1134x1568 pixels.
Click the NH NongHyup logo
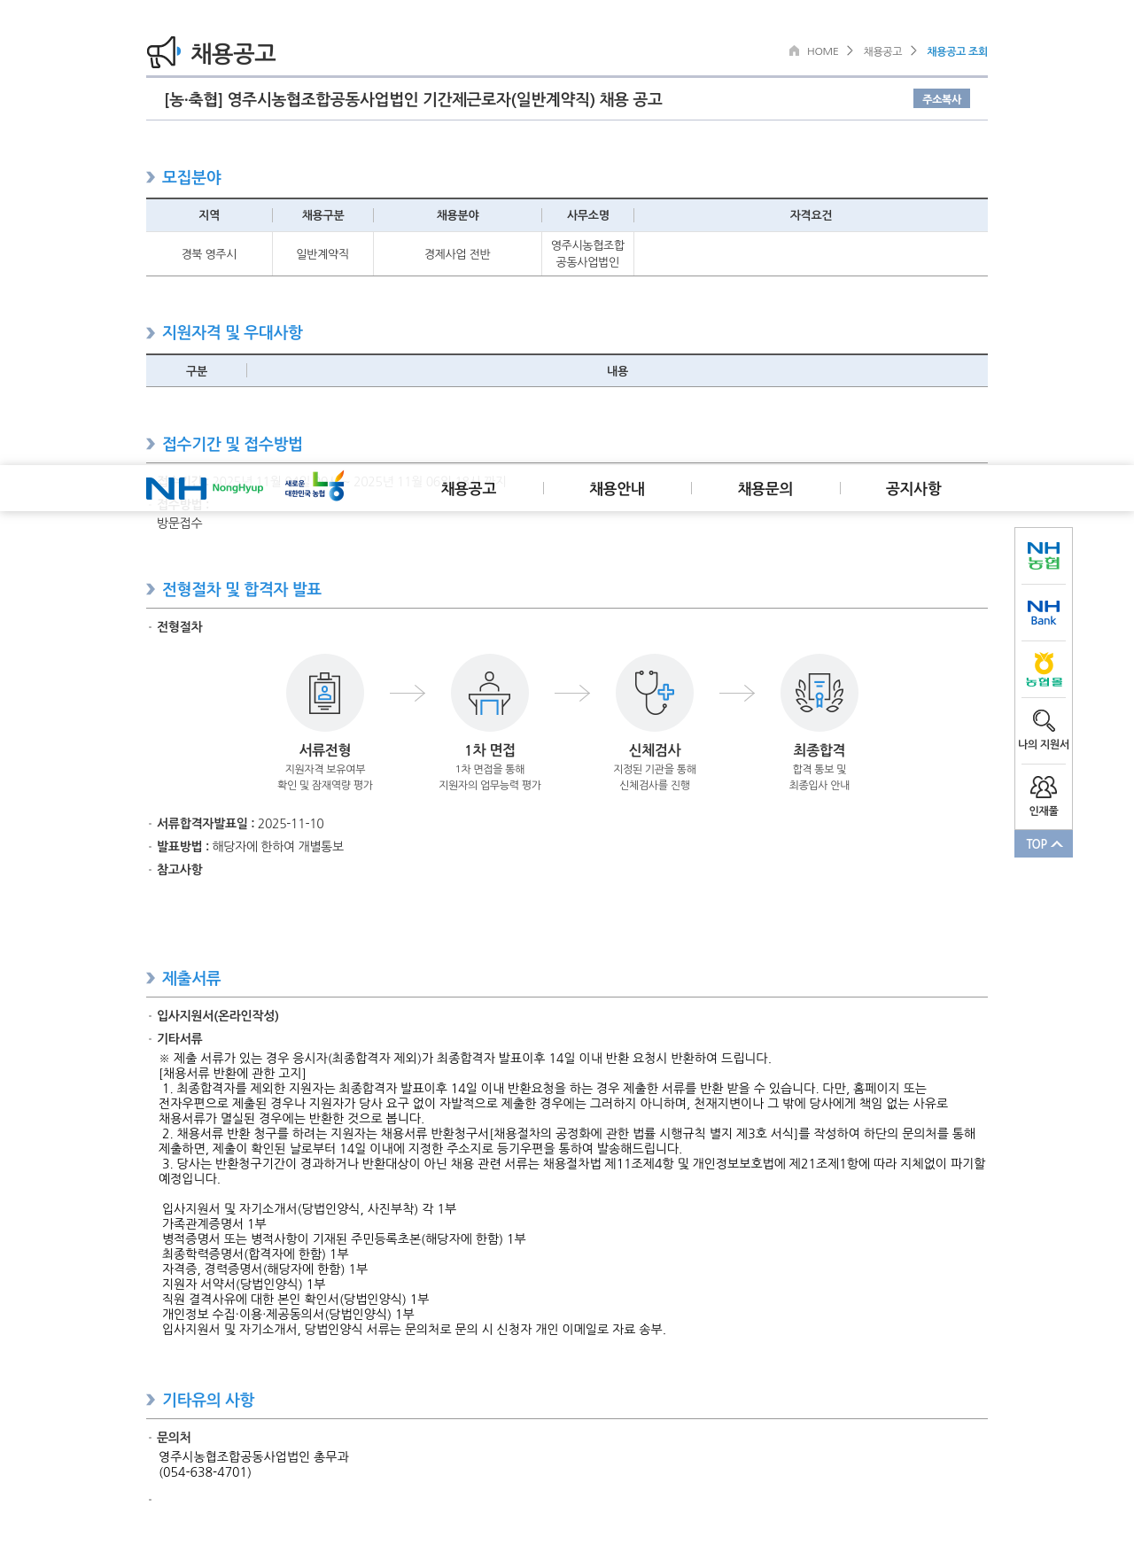click(205, 488)
